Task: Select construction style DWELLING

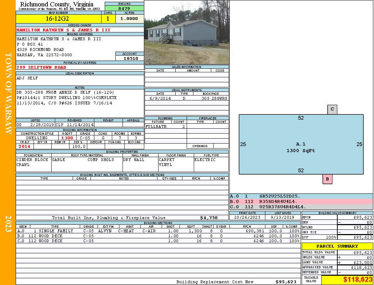Action: pos(37,138)
